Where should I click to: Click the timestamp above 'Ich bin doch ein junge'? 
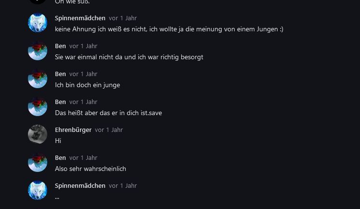[83, 74]
